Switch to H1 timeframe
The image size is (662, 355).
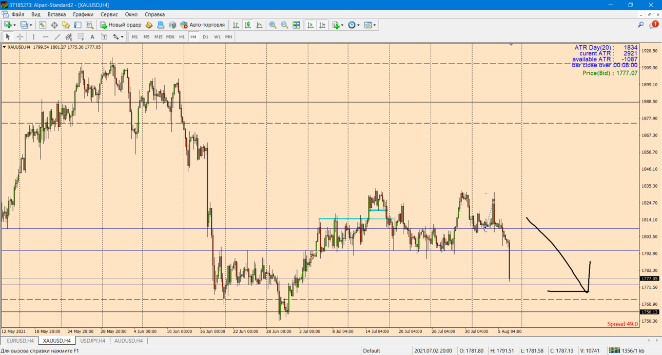click(182, 37)
